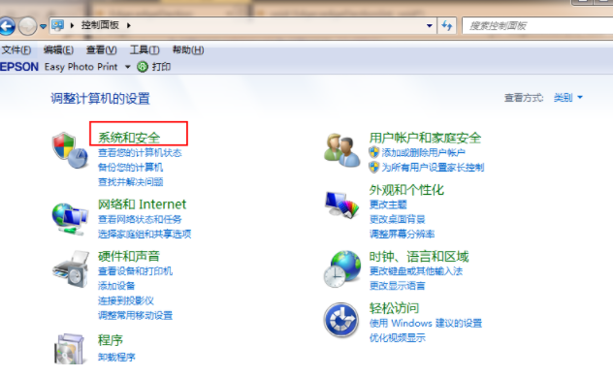
Task: Click the Ease of Access blue icon
Action: pos(341,320)
